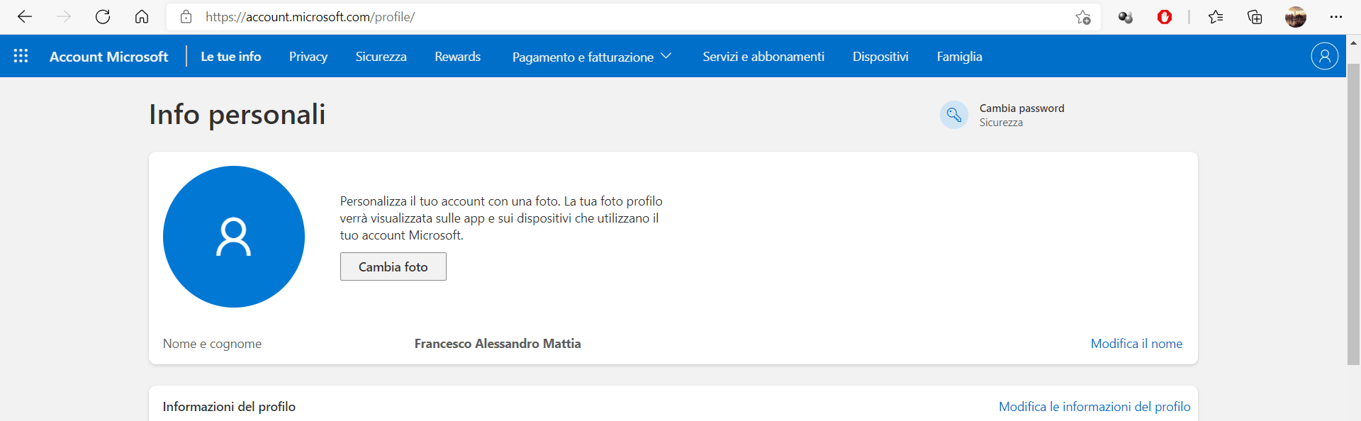Click the Info personali heading

(x=237, y=115)
